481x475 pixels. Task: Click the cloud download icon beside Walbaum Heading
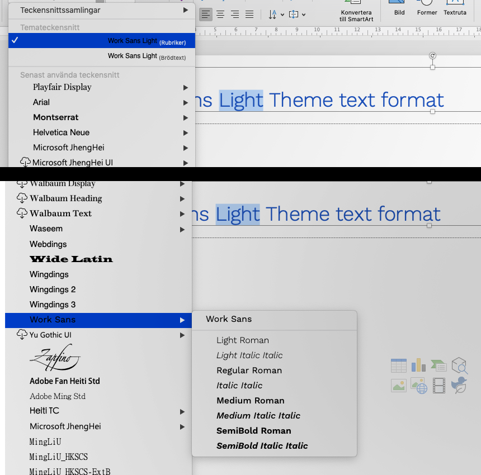pos(22,198)
